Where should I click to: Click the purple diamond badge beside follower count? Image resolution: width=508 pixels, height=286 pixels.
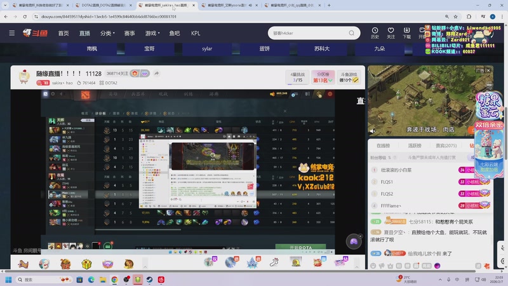click(145, 74)
